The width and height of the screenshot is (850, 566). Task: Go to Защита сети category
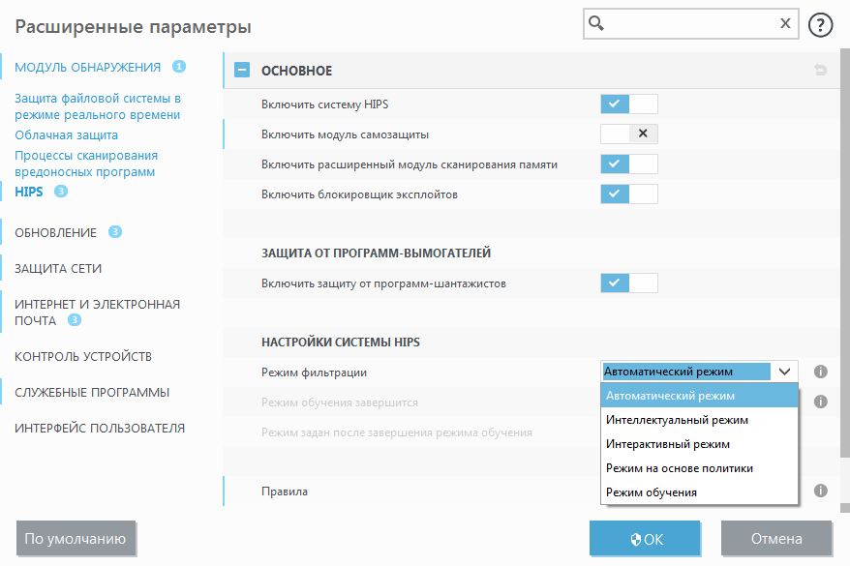click(x=58, y=268)
